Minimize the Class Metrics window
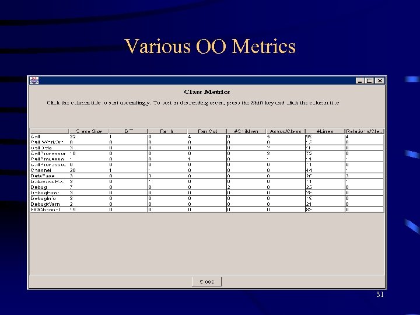Viewport: 420px width, 315px height. [x=360, y=80]
